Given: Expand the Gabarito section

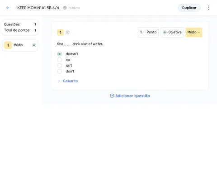Looking at the screenshot, I should point(68,81).
